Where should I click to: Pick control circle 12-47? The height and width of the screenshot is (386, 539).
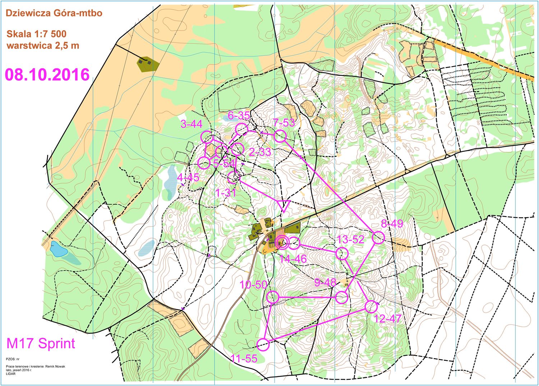tap(371, 307)
